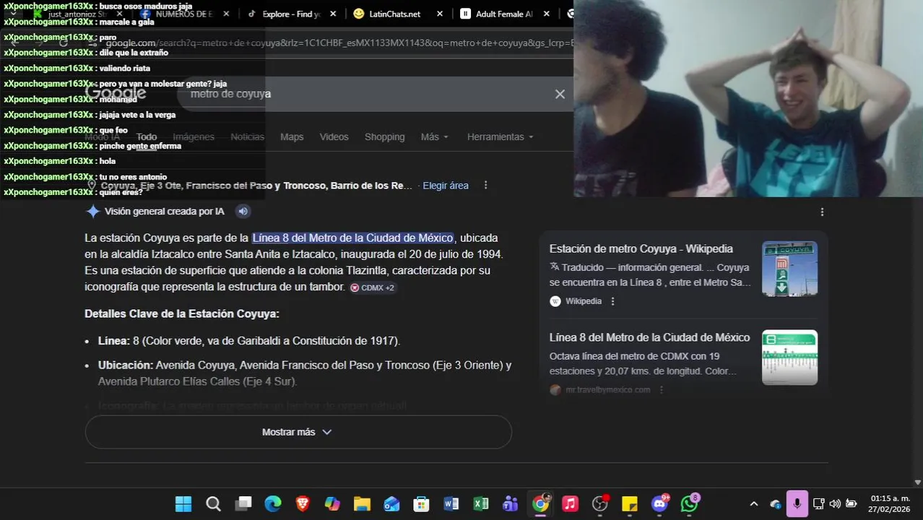Click the mr.travelbymexico.com source
923x520 pixels.
click(607, 390)
